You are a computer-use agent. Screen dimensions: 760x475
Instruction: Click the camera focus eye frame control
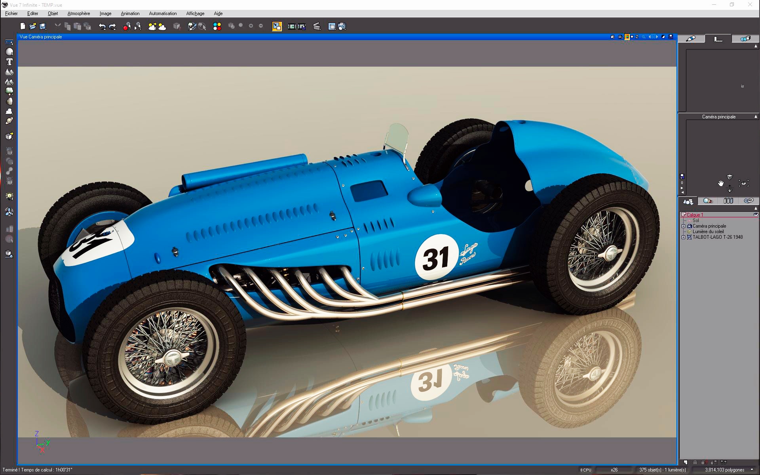pyautogui.click(x=743, y=183)
